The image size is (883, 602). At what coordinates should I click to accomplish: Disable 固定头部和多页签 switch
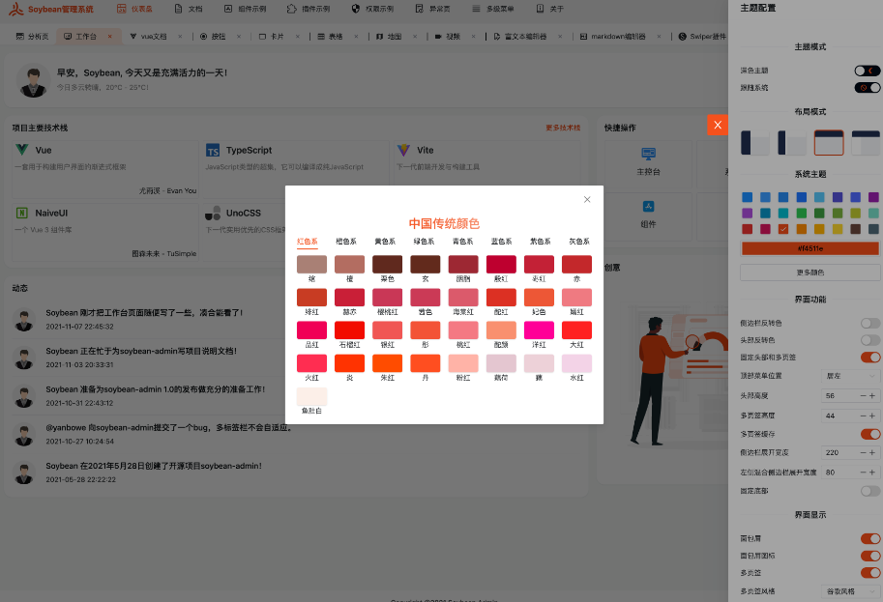870,358
